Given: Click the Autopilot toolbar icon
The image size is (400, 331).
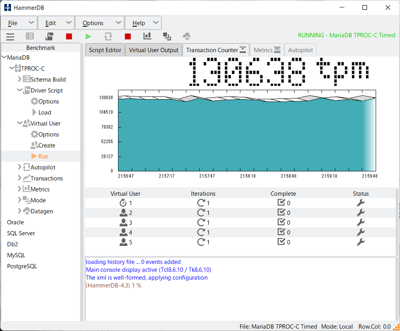Looking at the screenshot, I should 108,36.
